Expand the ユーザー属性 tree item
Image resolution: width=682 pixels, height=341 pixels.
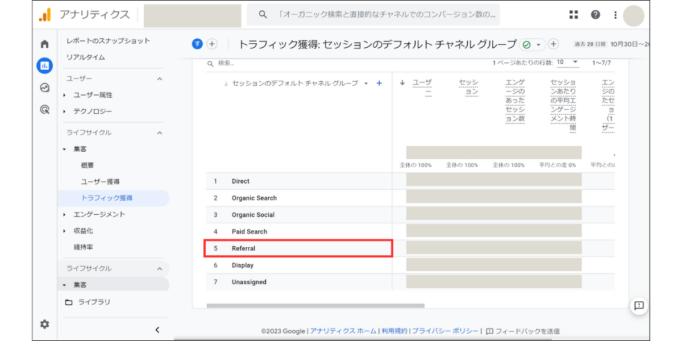tap(65, 95)
